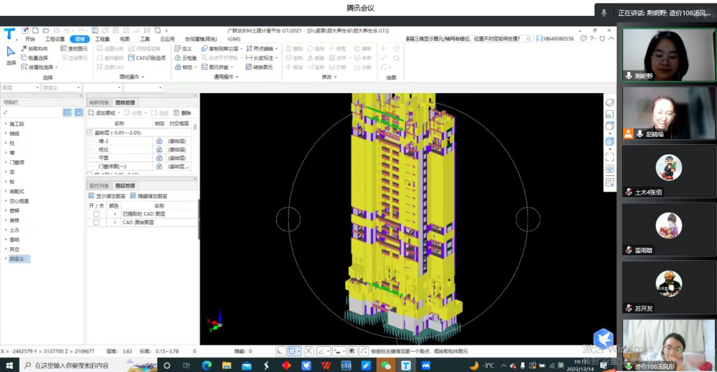Click 删除 delete drawing button in drawing panel
The width and height of the screenshot is (717, 372).
(x=182, y=112)
